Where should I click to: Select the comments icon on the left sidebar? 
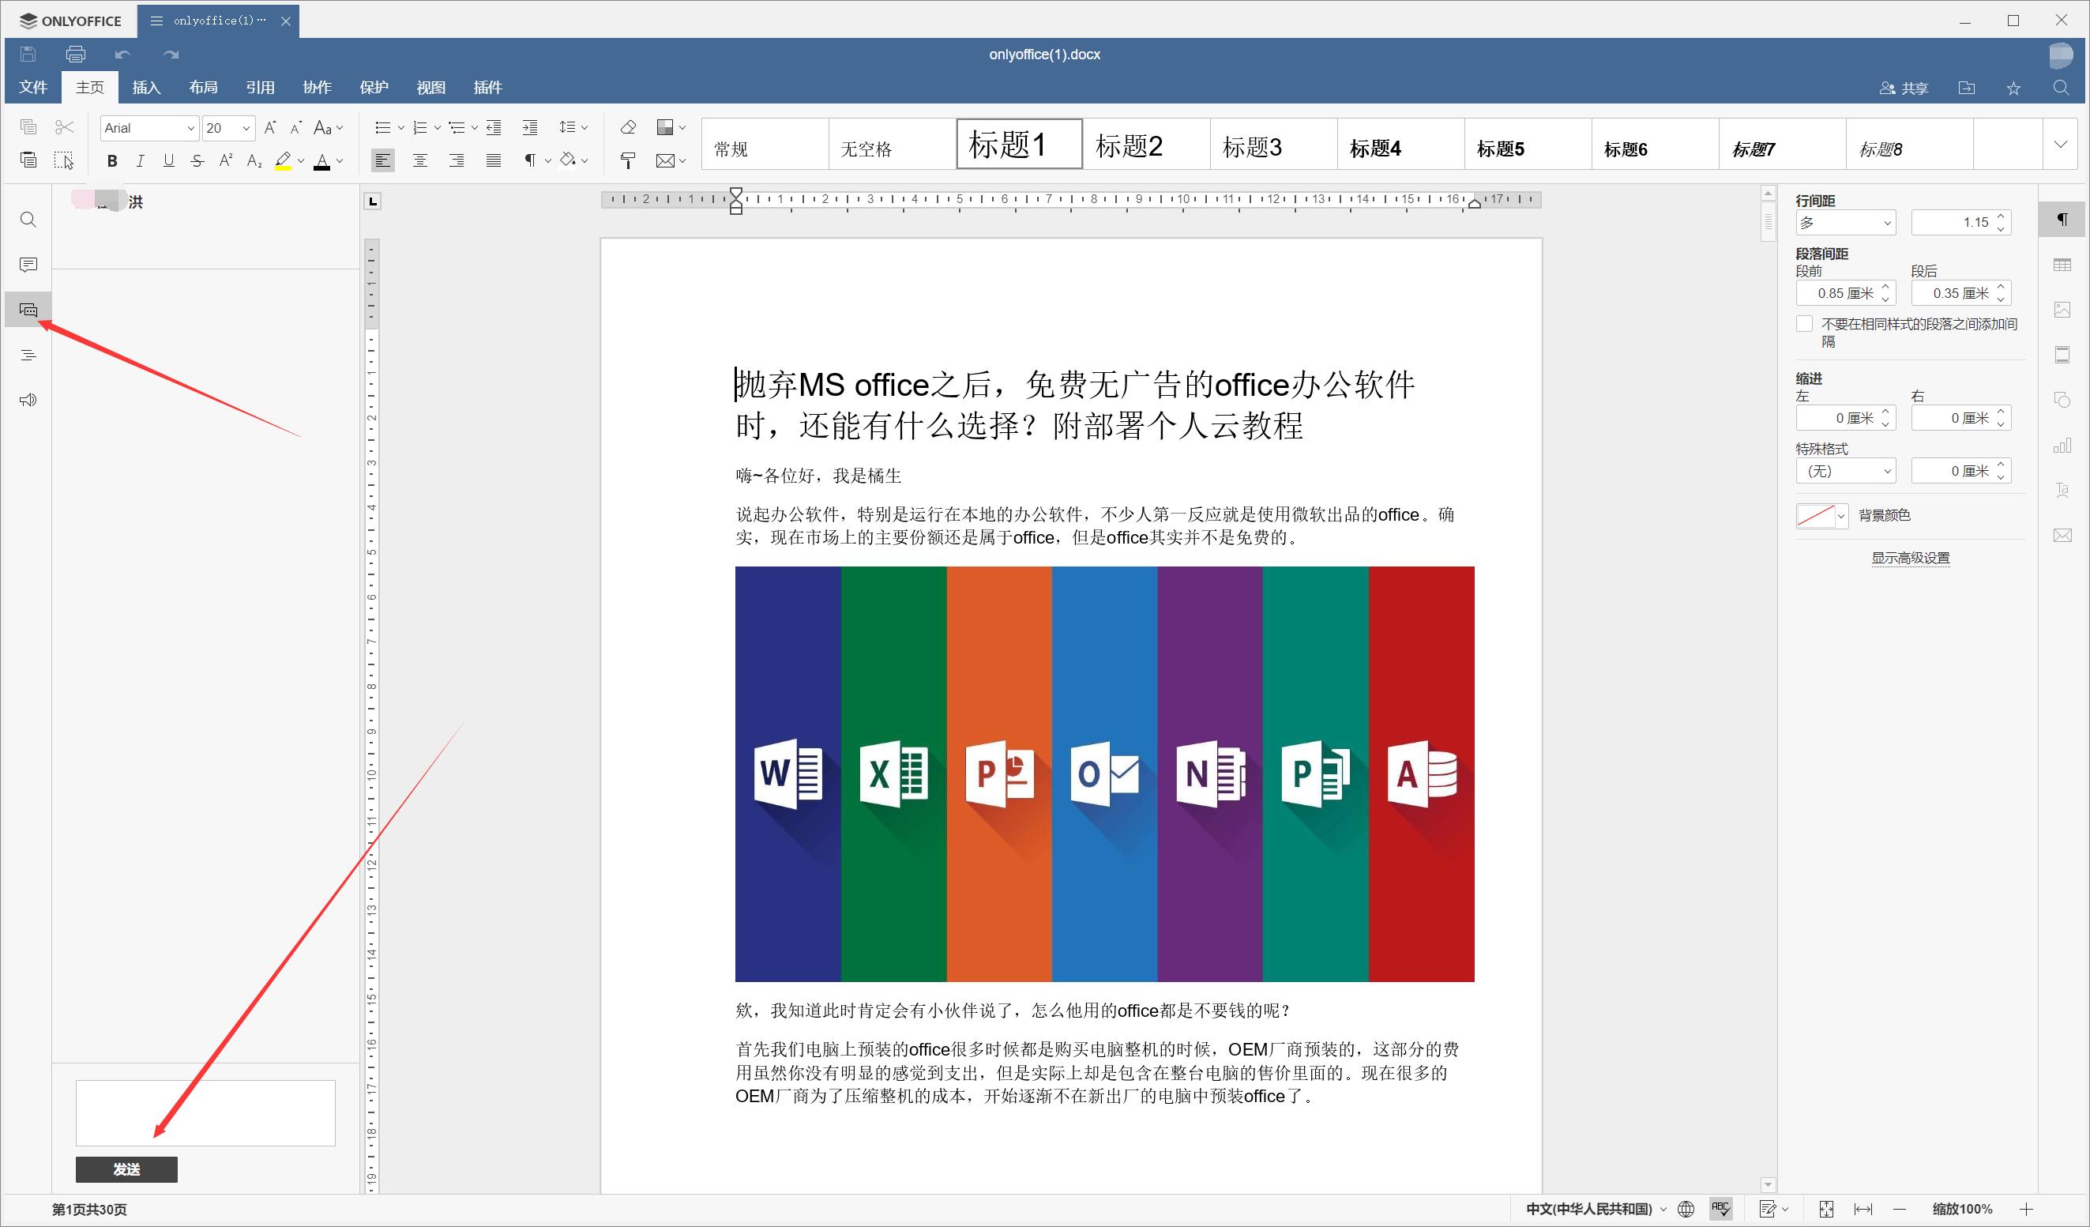[28, 264]
